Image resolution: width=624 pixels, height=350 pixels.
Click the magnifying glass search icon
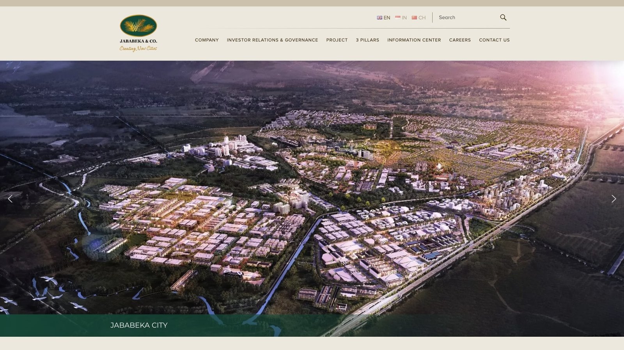[503, 18]
